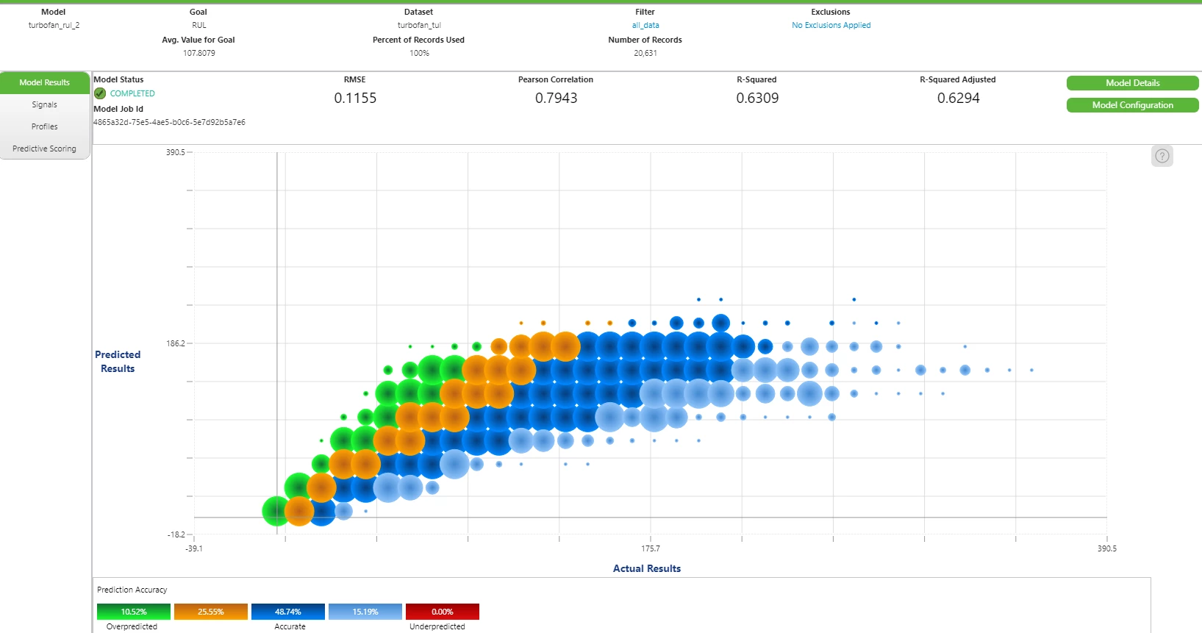1202x633 pixels.
Task: Switch to the Signals tab
Action: coord(44,104)
